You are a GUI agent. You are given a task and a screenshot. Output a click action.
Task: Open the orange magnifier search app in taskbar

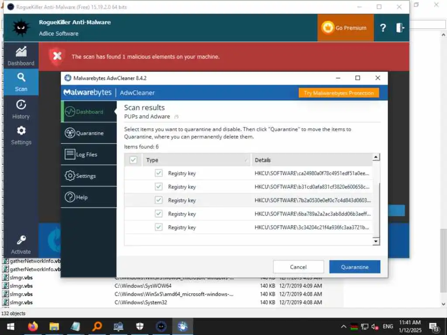97,326
